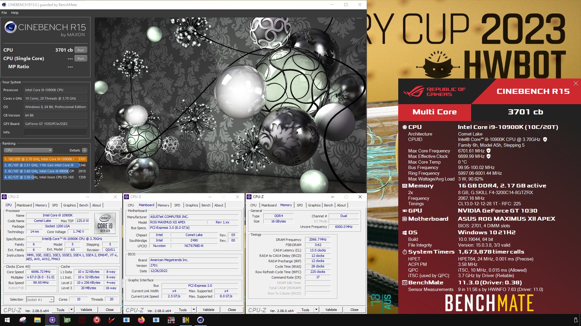Open the green graphics card taskbar icon
The width and height of the screenshot is (581, 326).
pos(67,320)
